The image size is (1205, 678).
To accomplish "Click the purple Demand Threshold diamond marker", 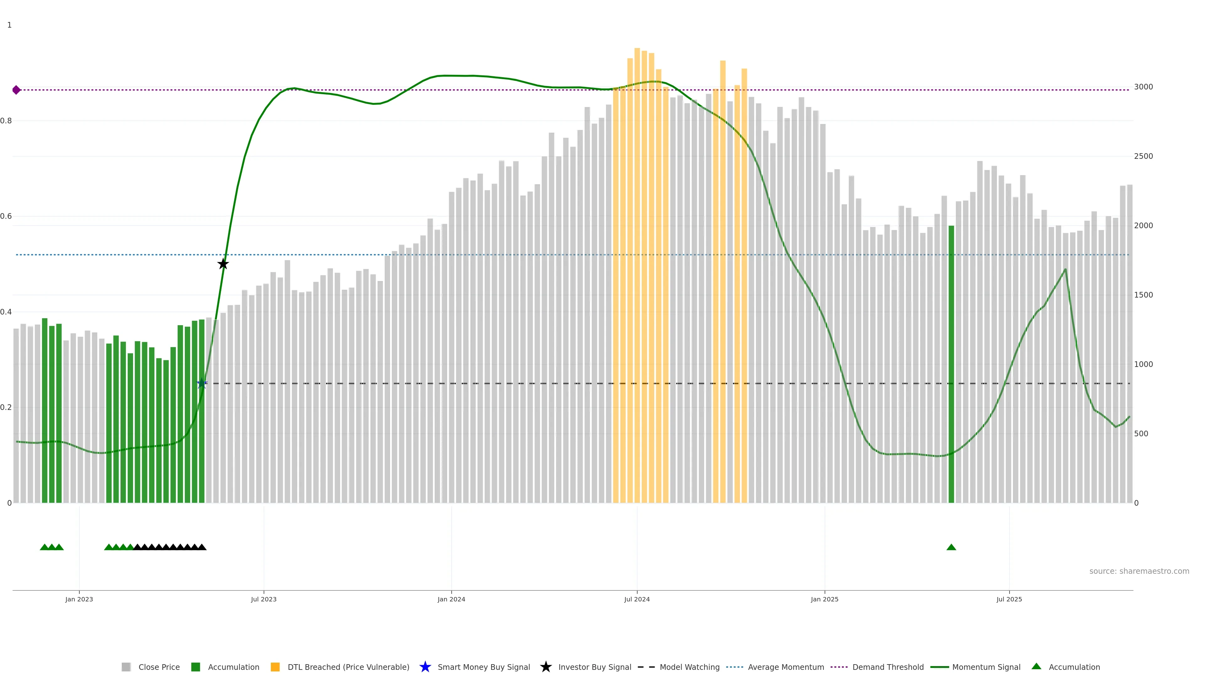I will tap(16, 90).
